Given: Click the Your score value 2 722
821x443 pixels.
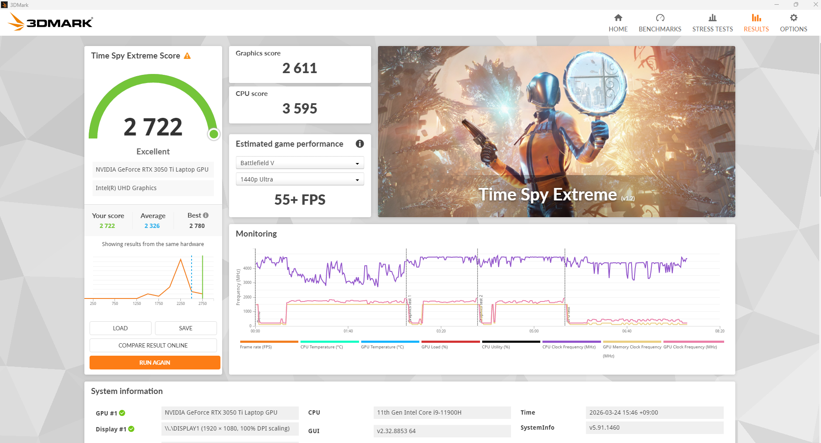Looking at the screenshot, I should (107, 226).
